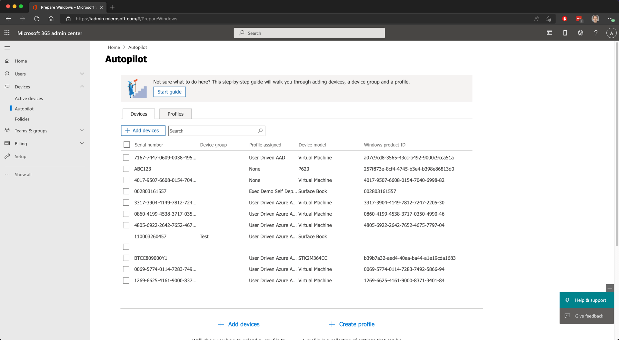Screen dimensions: 619x340
Task: Expand the Billing navigation section
Action: point(82,143)
